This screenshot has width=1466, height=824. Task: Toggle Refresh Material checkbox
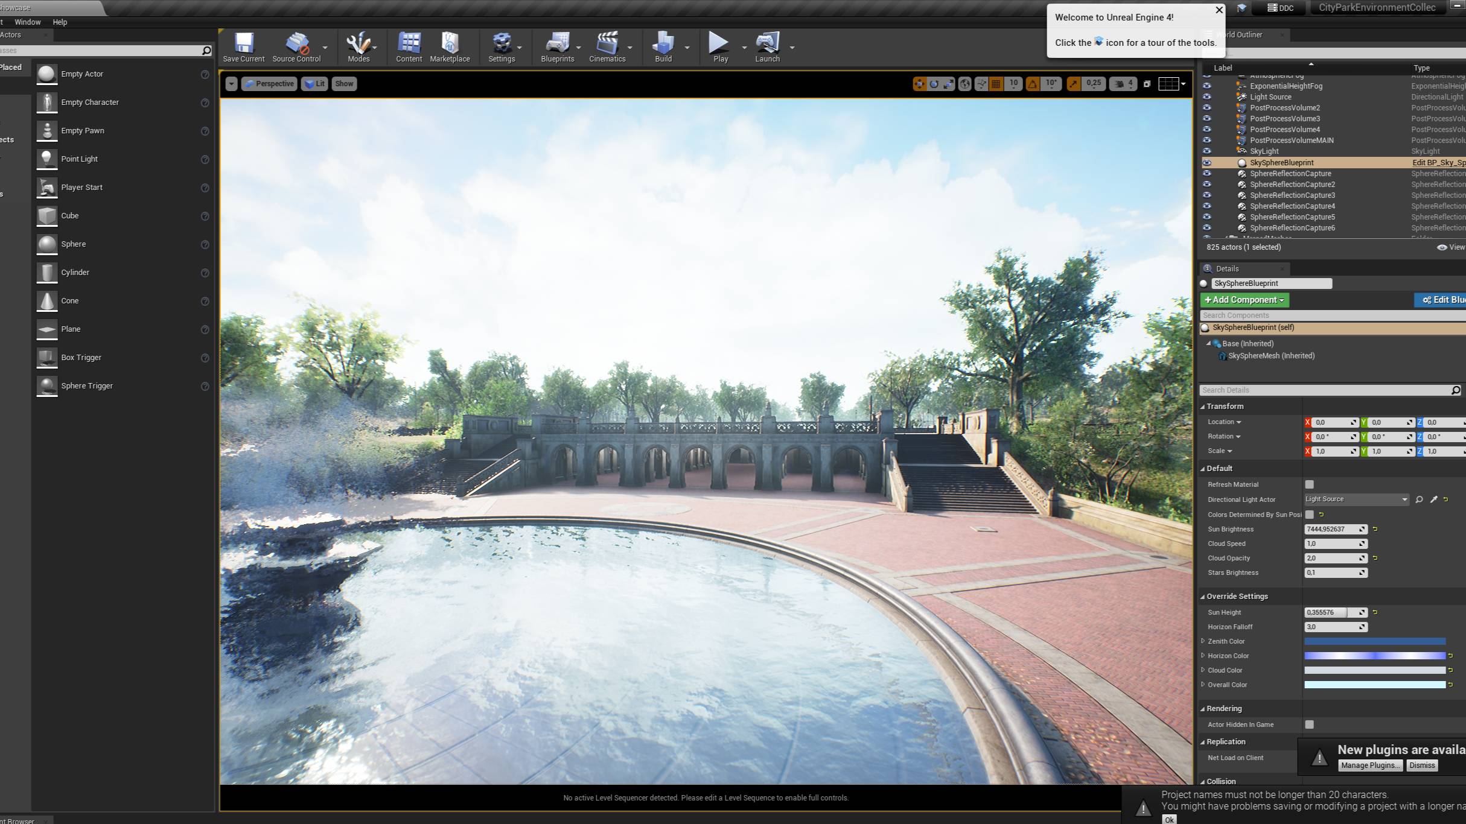[x=1309, y=484]
